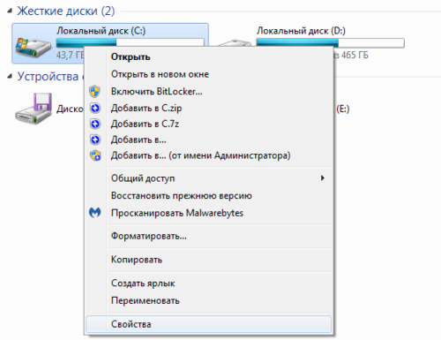This screenshot has width=441, height=340.
Task: Click the 43,7 ГБ free space text
Action: (x=71, y=55)
